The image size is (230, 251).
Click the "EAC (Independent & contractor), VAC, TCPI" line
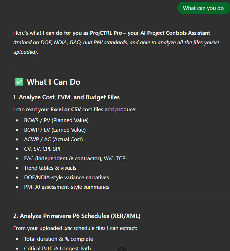click(75, 158)
